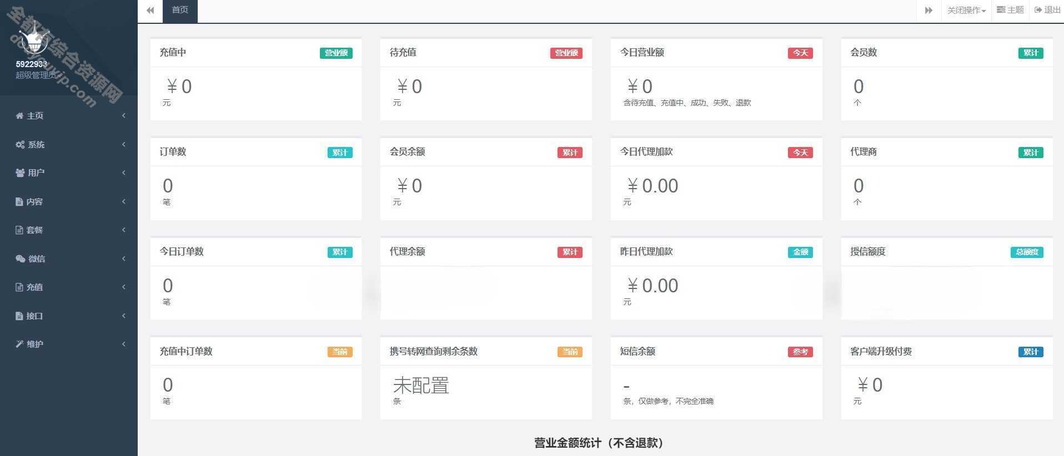Open the 充值 sidebar menu
The height and width of the screenshot is (456, 1064).
(x=69, y=287)
